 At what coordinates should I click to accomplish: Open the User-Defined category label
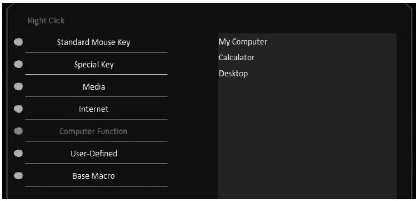tap(94, 154)
